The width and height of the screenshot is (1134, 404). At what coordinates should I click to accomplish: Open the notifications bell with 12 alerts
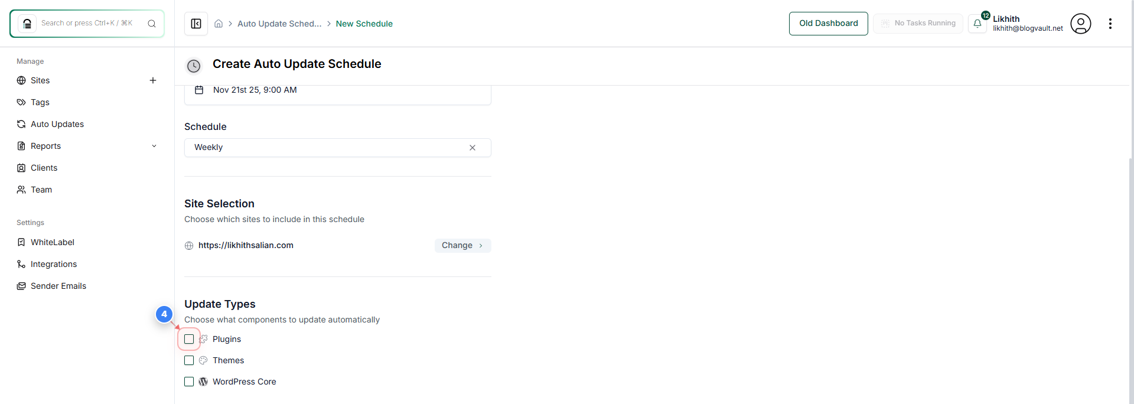(x=978, y=23)
